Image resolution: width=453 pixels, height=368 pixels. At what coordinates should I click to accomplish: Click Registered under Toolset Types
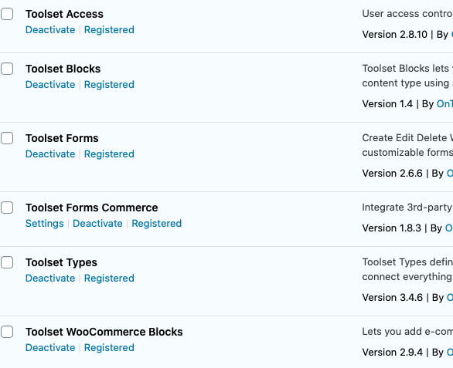pyautogui.click(x=109, y=279)
